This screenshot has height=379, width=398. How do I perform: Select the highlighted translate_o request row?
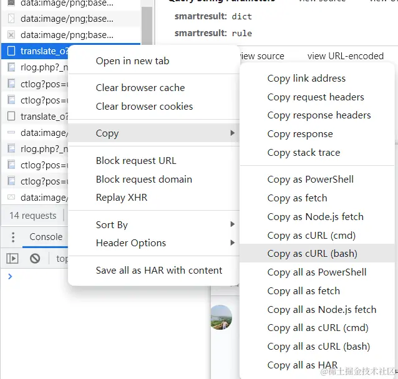click(36, 51)
